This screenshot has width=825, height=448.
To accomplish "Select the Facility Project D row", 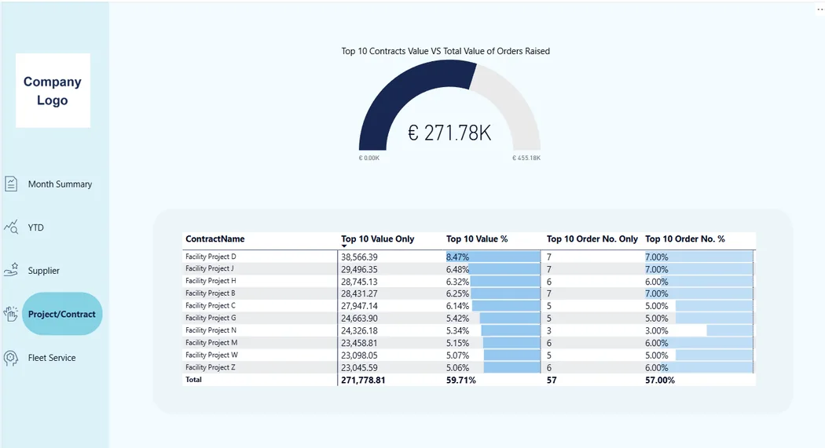I will pos(468,257).
